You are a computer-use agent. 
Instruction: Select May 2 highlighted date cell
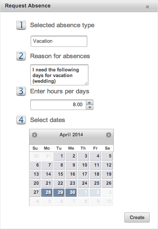pyautogui.click(x=95, y=192)
